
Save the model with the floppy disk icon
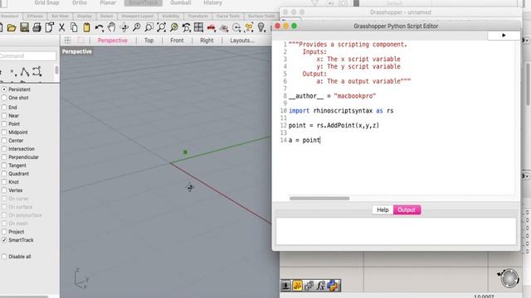point(24,27)
